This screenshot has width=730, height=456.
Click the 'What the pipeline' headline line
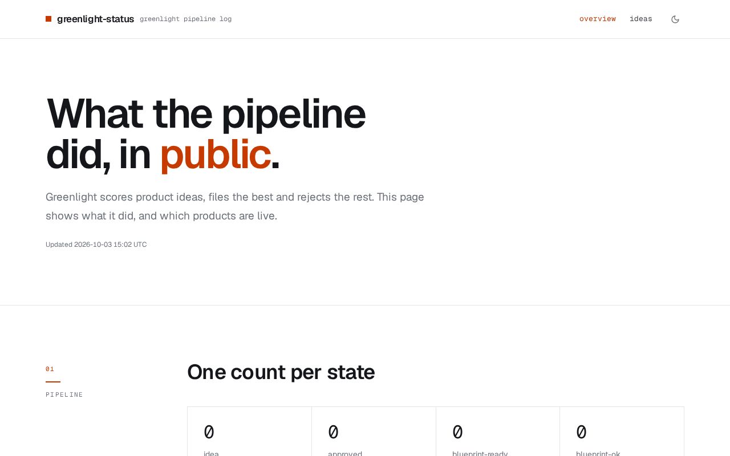206,113
